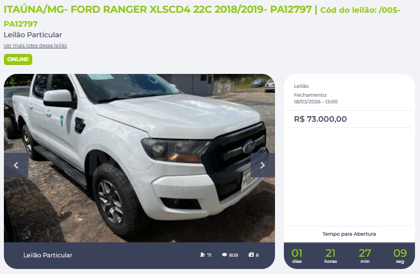The image size is (420, 274).
Task: Open the Ford Ranger main photo
Action: coord(139,158)
